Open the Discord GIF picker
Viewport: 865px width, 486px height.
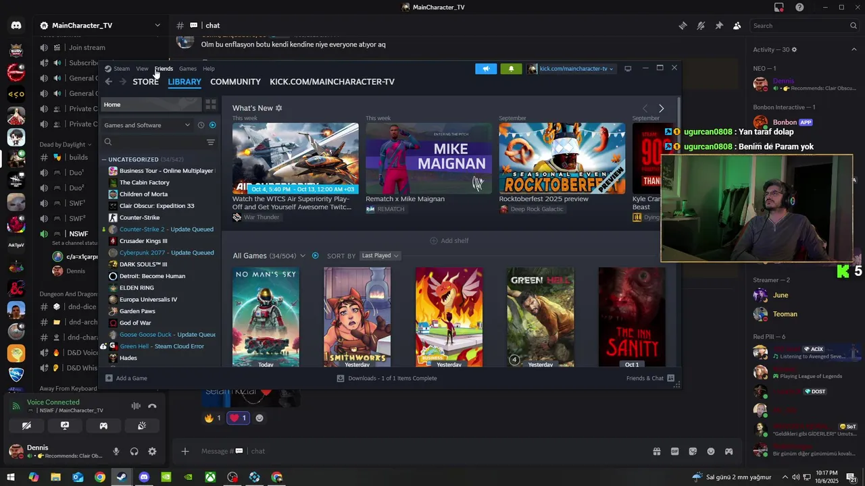[x=674, y=452]
